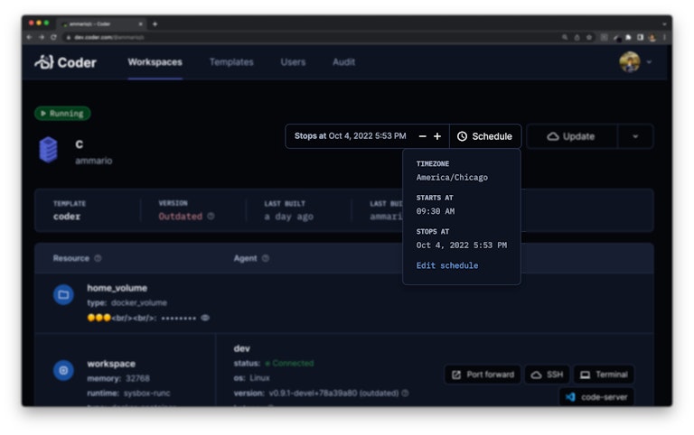Click the Running status badge
Image resolution: width=694 pixels, height=435 pixels.
point(63,114)
